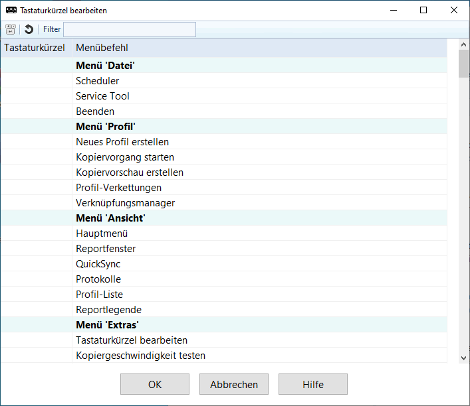Sort by the Tastaturkürzel column header

tap(35, 48)
